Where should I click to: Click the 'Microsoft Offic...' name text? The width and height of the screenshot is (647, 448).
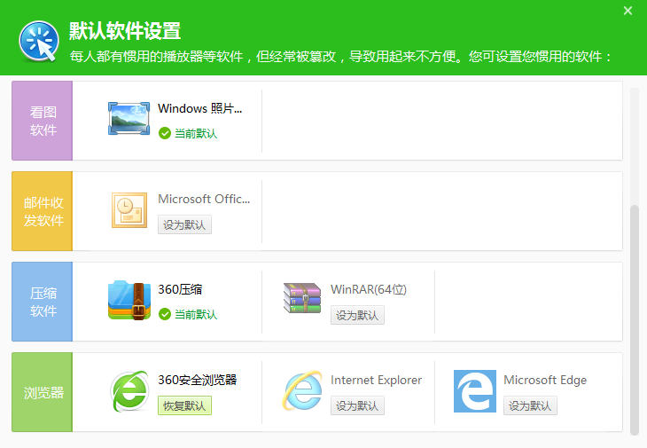204,199
